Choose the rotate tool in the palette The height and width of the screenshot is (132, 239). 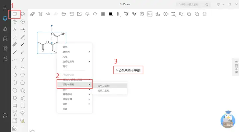click(23, 22)
